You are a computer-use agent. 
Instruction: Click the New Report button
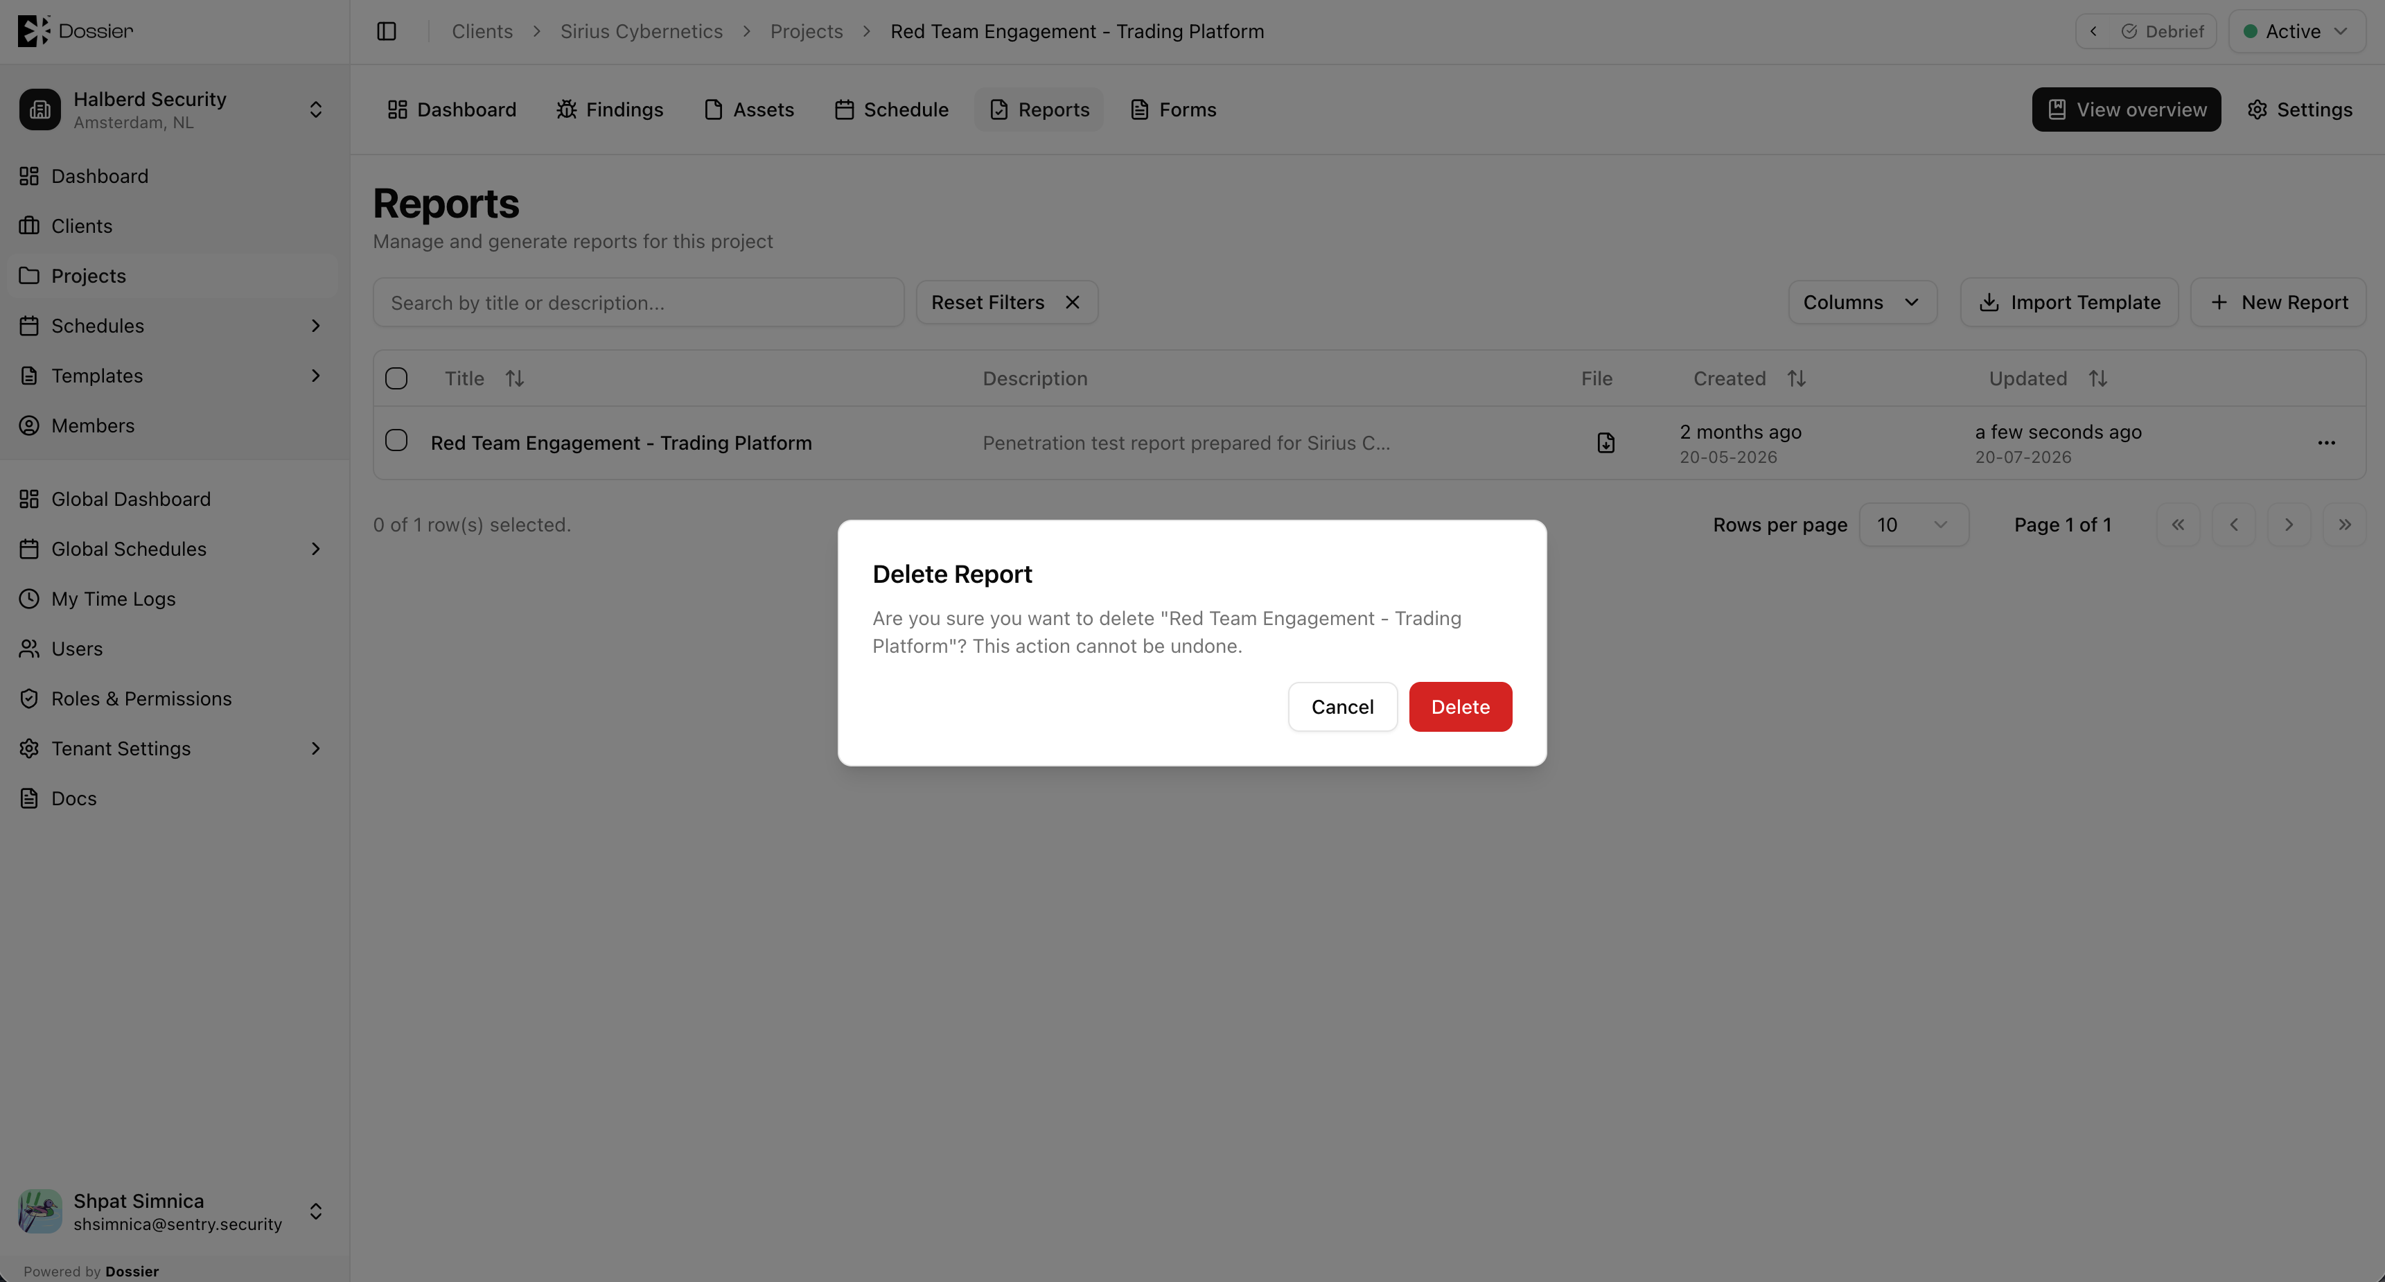tap(2278, 303)
